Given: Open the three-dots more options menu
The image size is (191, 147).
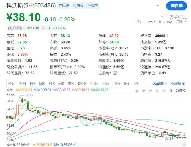Looking at the screenshot, I should [157, 5].
